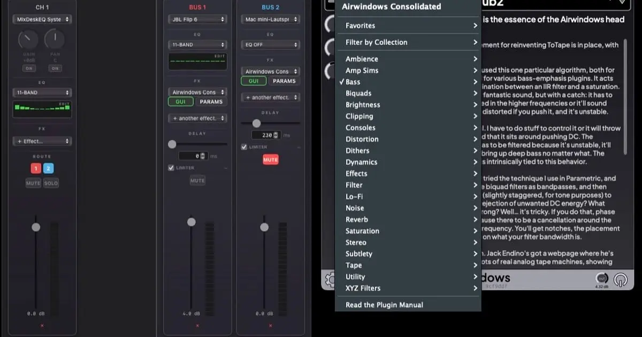Screen dimensions: 642x337
Task: Toggle the ON button under CH 1 gain
Action: tap(28, 68)
